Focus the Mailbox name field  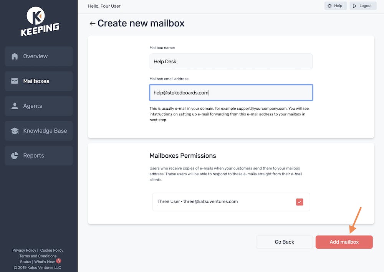pyautogui.click(x=231, y=61)
